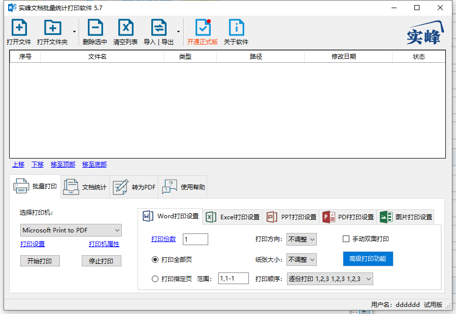Click the chat help icon on 使用帮助 tab

[170, 186]
